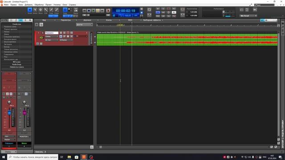Adjust the Master strip magenta fader

[24, 113]
